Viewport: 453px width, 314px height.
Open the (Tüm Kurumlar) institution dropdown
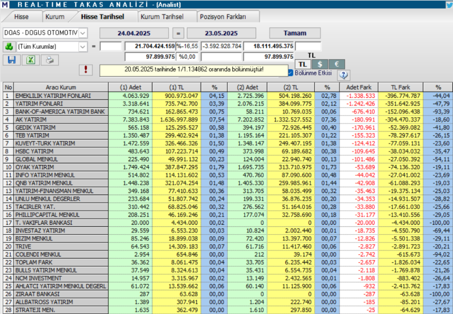[83, 46]
